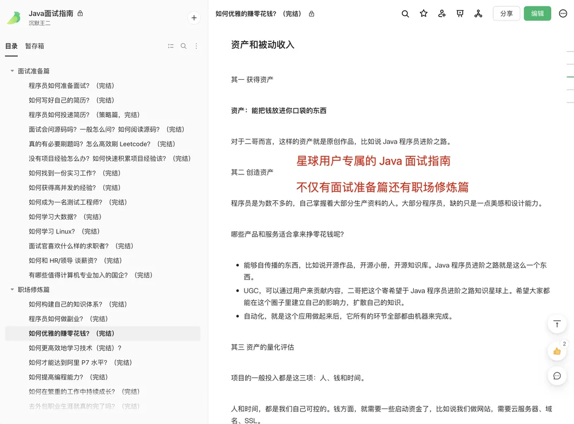Viewport: 574px width, 424px height.
Task: Click the search icon in top toolbar
Action: click(x=405, y=14)
